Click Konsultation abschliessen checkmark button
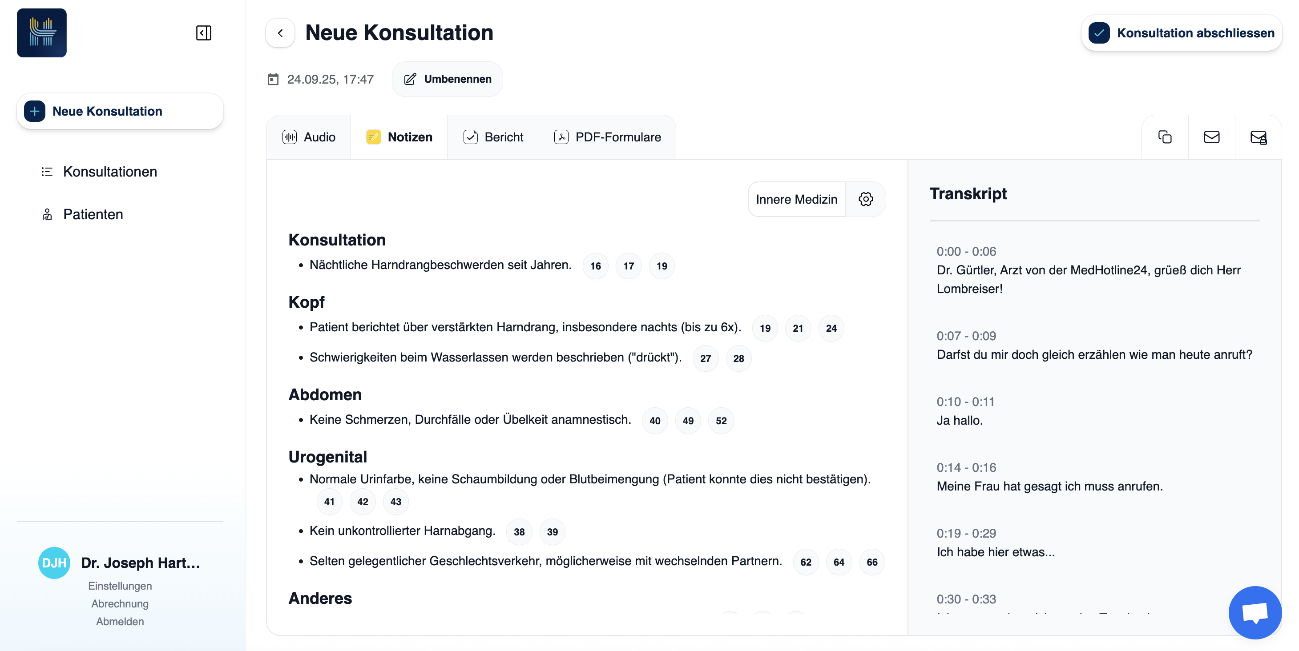Viewport: 1299px width, 651px height. coord(1181,33)
